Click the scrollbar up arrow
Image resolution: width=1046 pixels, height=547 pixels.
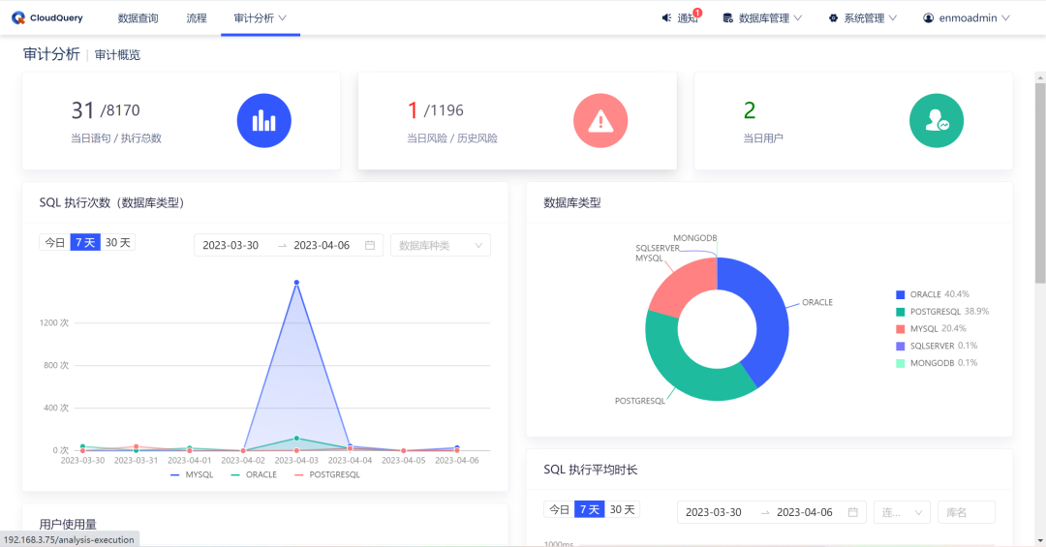[1040, 77]
